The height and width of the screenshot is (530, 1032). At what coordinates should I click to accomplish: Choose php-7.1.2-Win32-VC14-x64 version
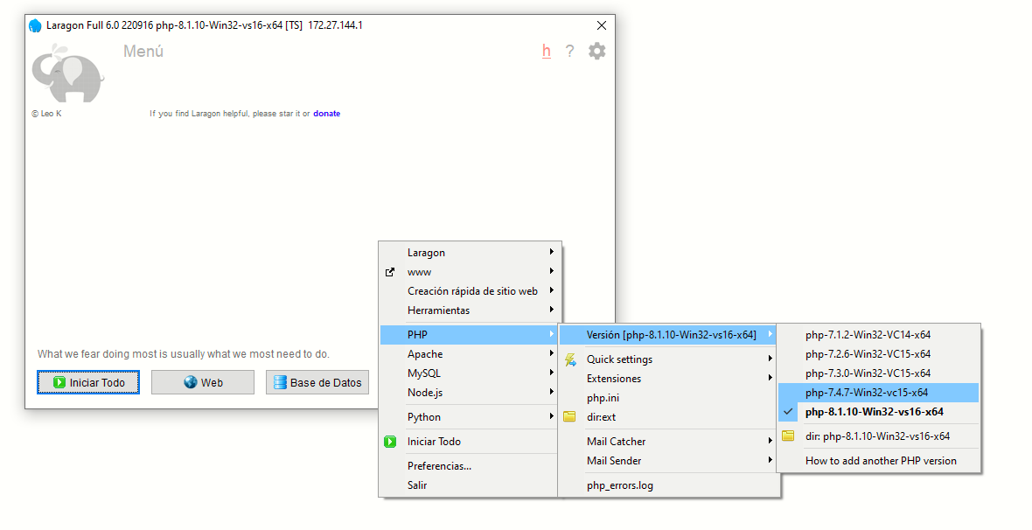tap(868, 335)
